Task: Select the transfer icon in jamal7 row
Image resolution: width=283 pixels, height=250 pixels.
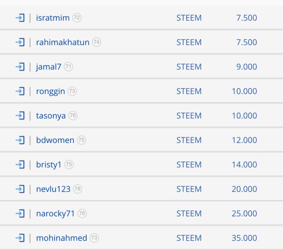Action: click(20, 67)
